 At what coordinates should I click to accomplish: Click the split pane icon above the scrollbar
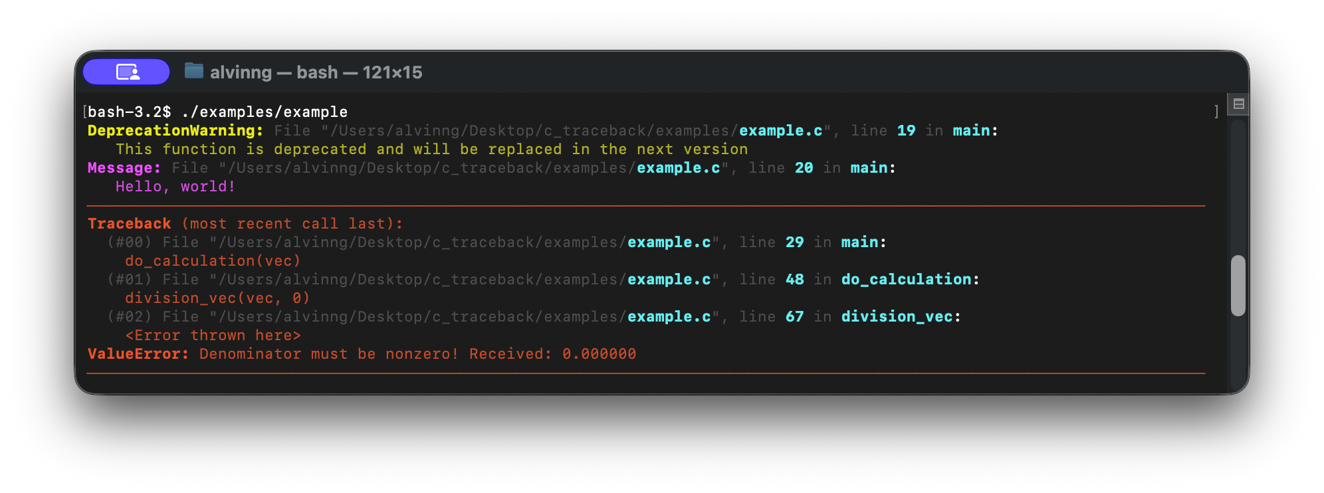[1238, 104]
